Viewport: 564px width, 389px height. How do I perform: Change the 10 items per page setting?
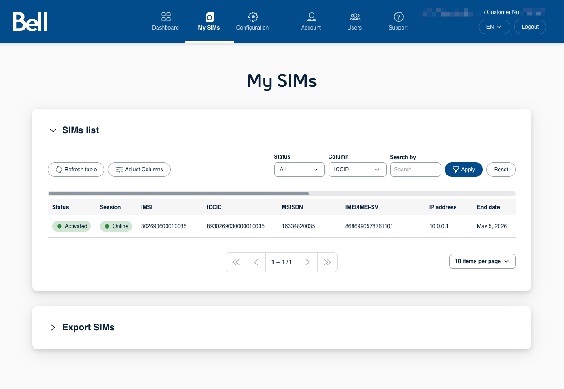tap(482, 261)
